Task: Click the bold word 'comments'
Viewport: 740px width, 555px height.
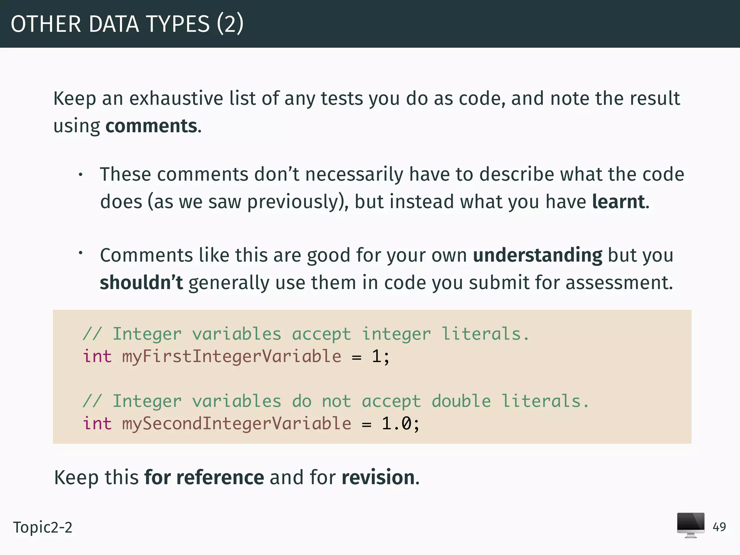Action: click(151, 126)
